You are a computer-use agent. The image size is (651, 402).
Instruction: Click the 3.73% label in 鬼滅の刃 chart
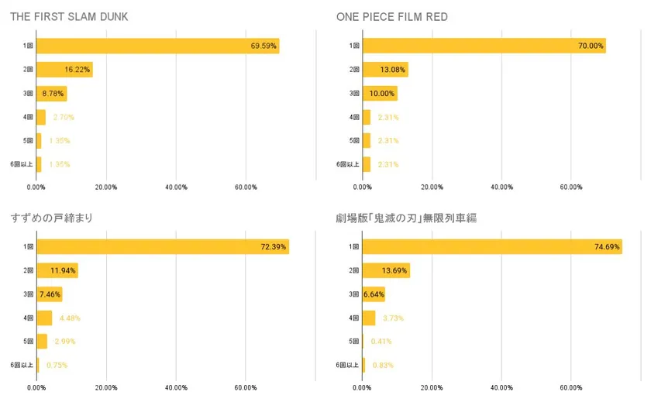click(393, 318)
